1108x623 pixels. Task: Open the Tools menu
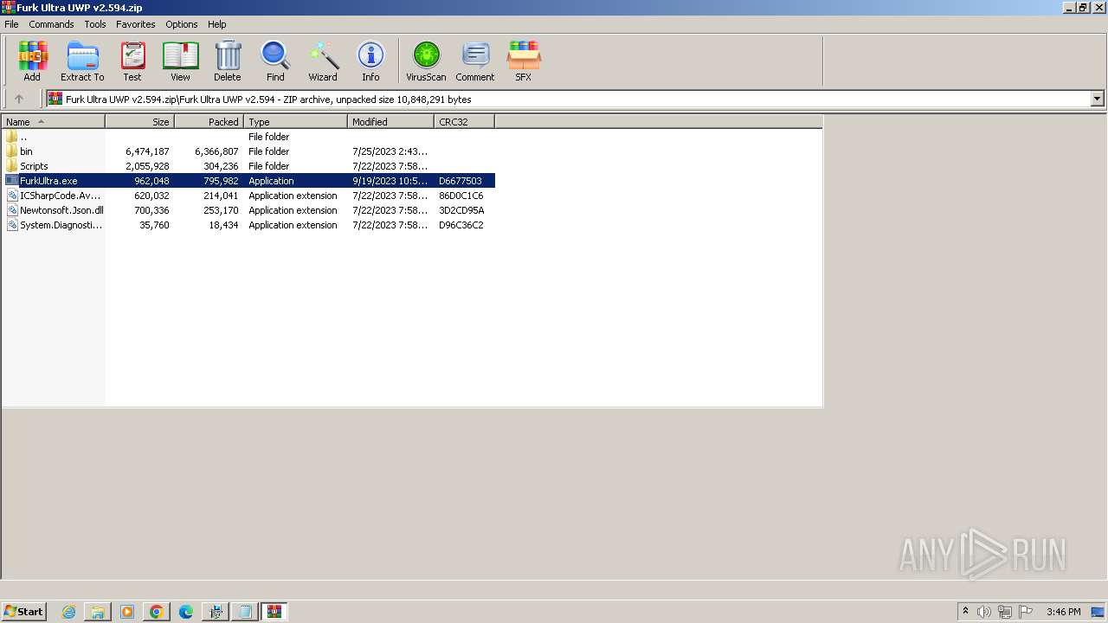(95, 24)
